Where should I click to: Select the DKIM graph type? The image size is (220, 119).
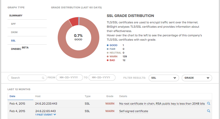(14, 32)
